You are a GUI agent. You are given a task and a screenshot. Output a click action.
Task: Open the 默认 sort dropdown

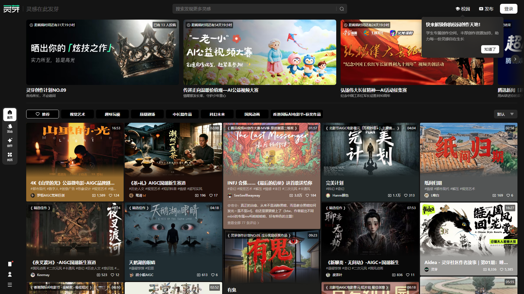[x=505, y=114]
